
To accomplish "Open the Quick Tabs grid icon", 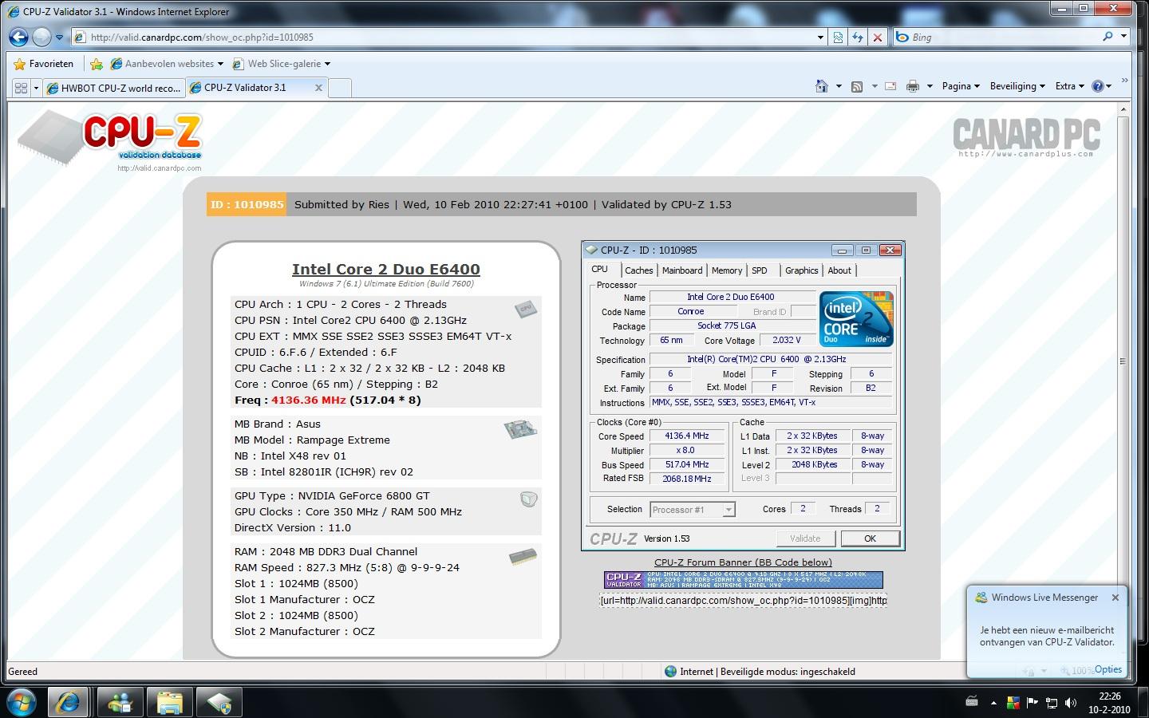I will 21,88.
